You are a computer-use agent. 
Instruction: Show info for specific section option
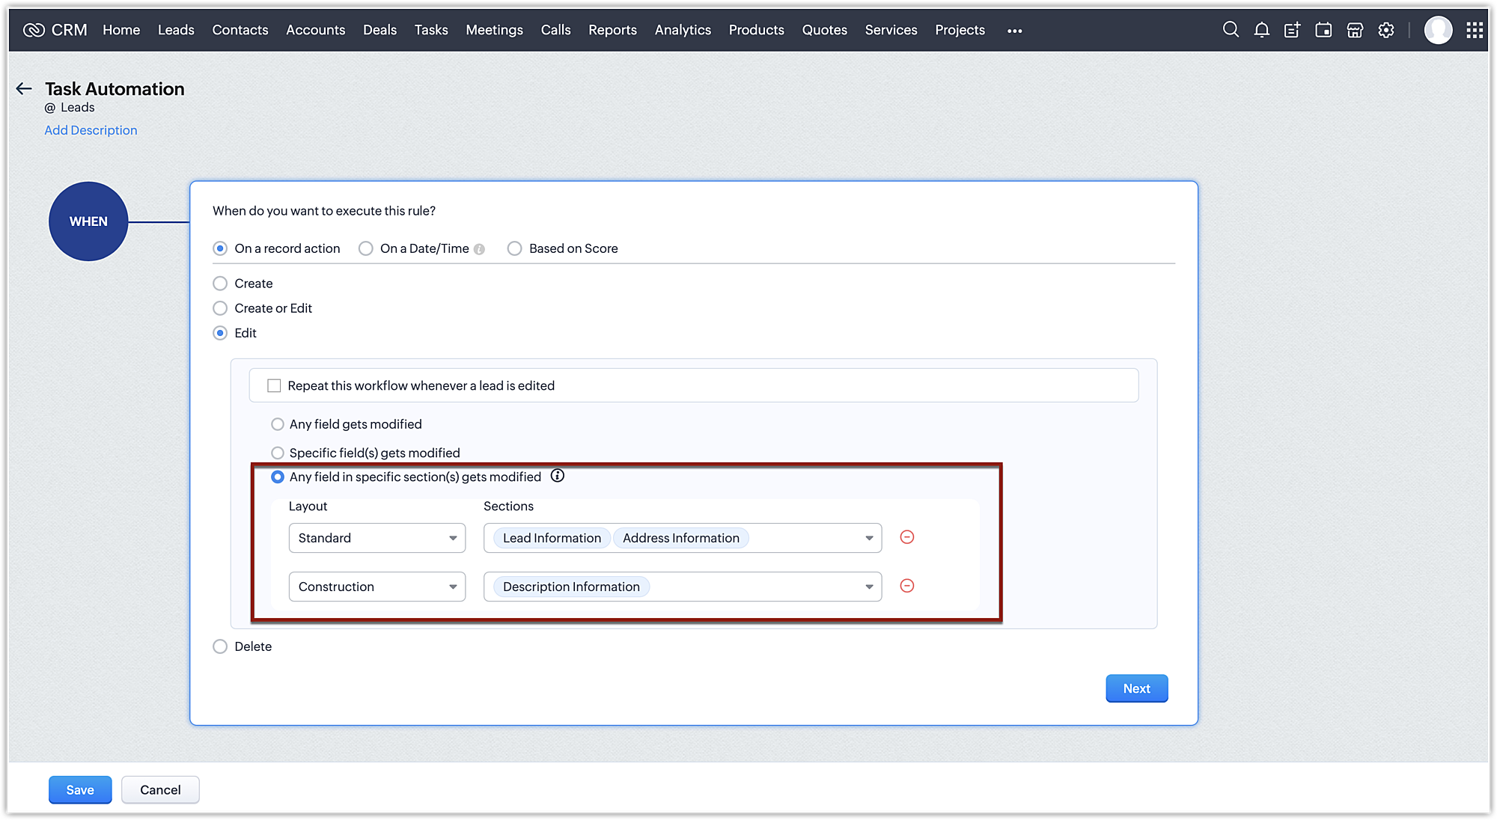[x=558, y=476]
